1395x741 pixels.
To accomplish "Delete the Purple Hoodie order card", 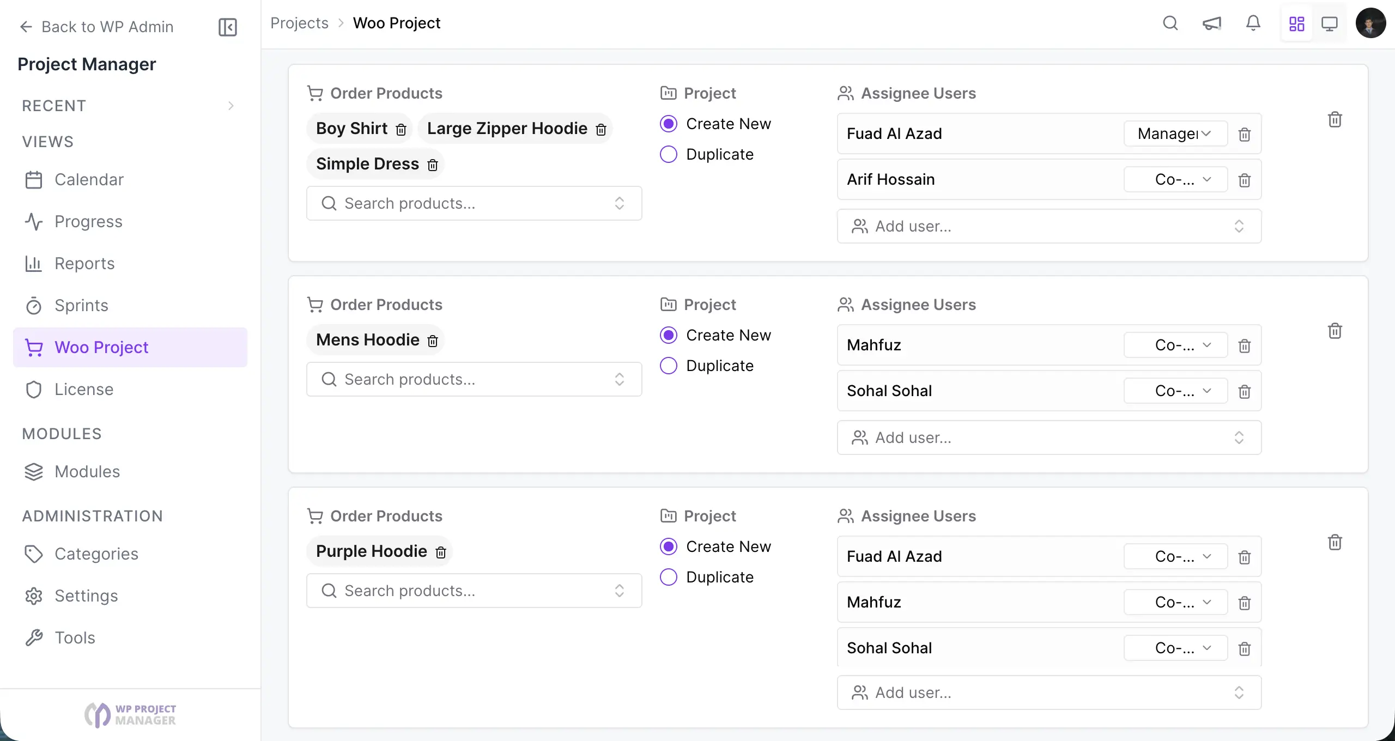I will point(1335,542).
